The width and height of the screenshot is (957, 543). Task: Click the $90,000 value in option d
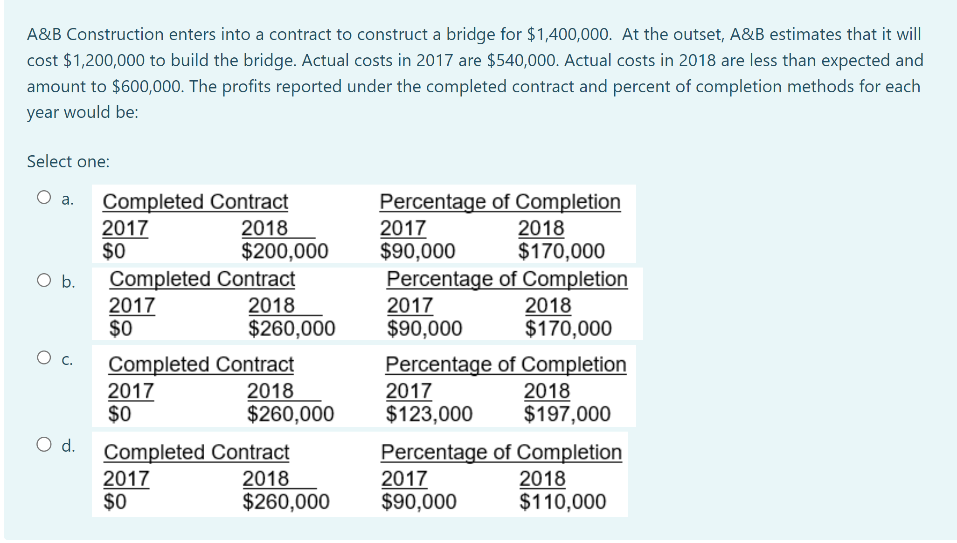[419, 501]
